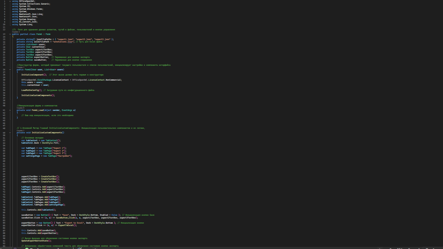Click 'this.Controls.Add(tabControl);' on line 79
Image resolution: width=443 pixels, height=249 pixels.
[39, 210]
